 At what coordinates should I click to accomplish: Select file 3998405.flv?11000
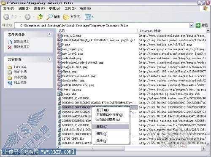[76, 98]
